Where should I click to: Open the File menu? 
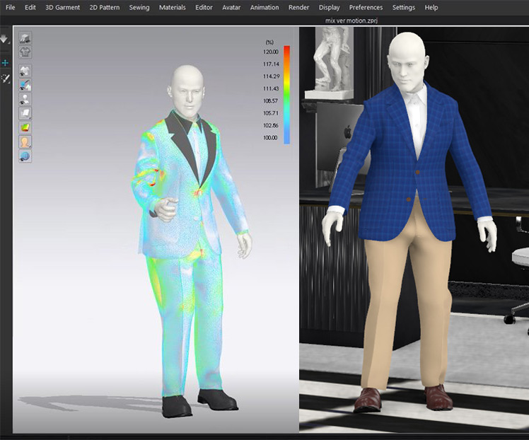[x=10, y=7]
